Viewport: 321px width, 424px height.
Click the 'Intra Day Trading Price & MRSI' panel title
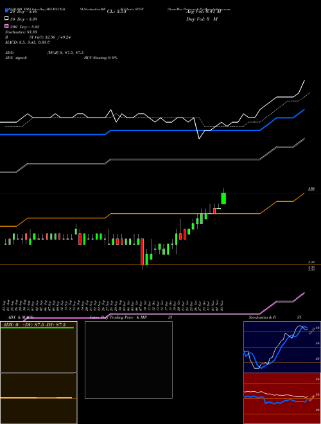pyautogui.click(x=131, y=317)
